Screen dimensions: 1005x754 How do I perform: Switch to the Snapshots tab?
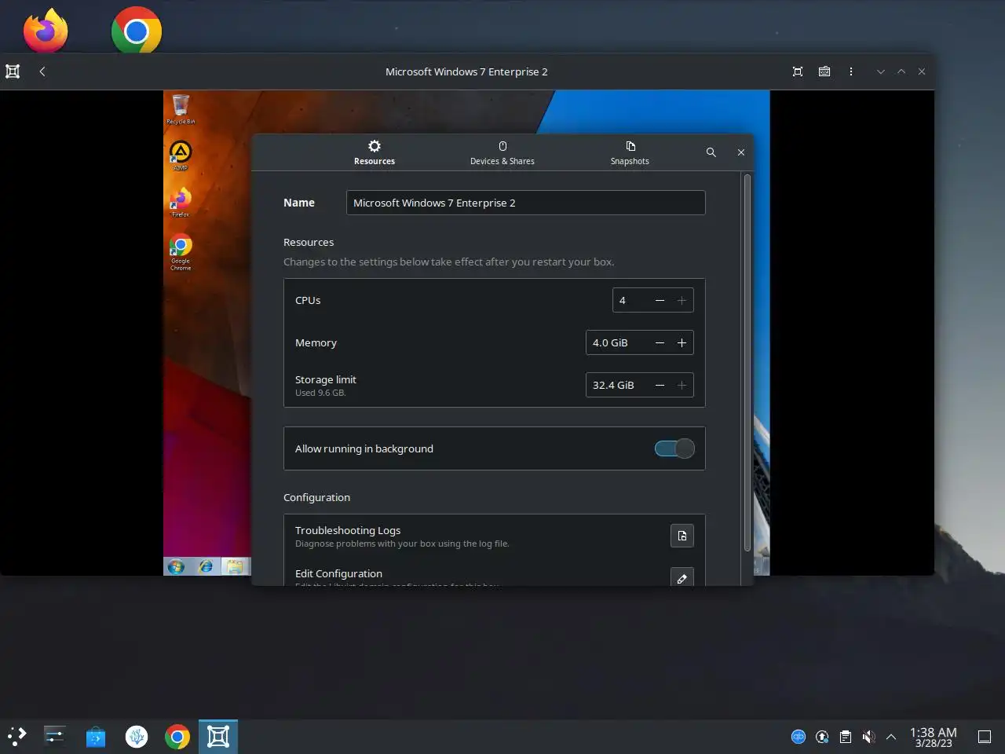(630, 152)
